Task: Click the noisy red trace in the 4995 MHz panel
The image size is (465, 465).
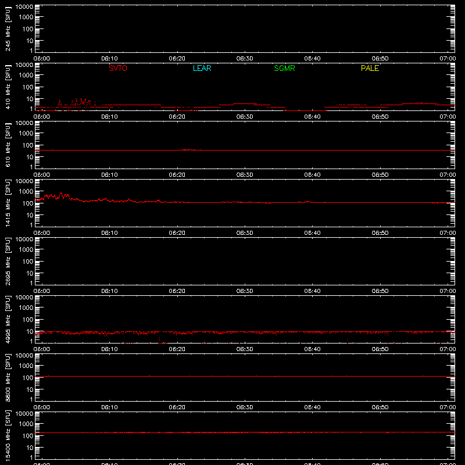Action: 245,332
